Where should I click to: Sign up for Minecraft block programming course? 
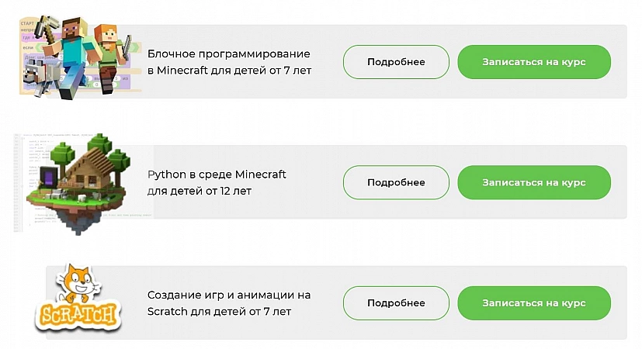click(533, 62)
